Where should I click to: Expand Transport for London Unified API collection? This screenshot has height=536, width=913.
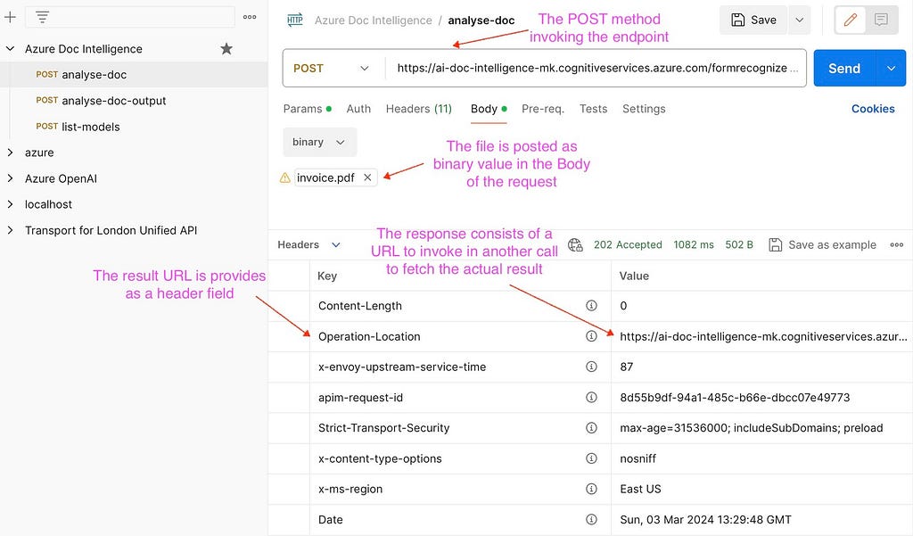tap(10, 230)
